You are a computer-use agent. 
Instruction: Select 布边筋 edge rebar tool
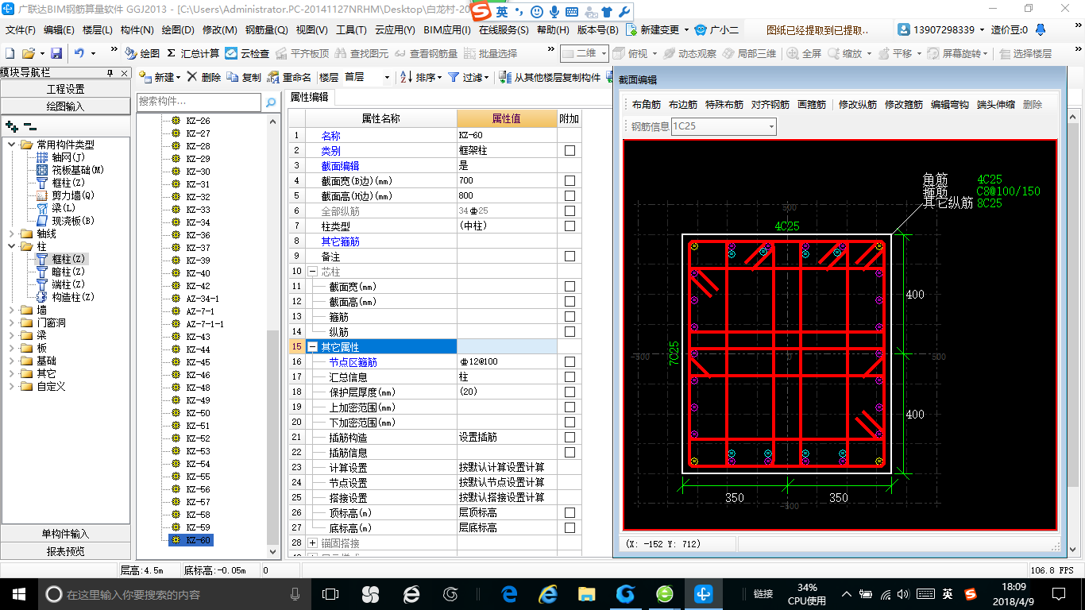coord(683,104)
